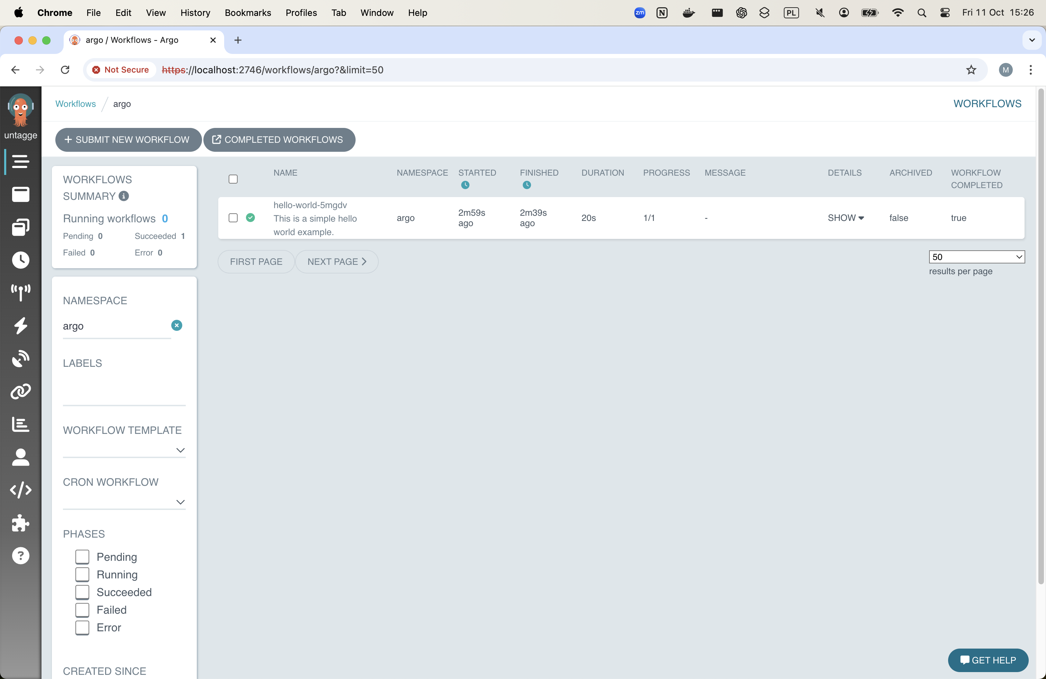This screenshot has width=1046, height=679.
Task: Open Workflow Templates in the sidebar
Action: pos(20,195)
